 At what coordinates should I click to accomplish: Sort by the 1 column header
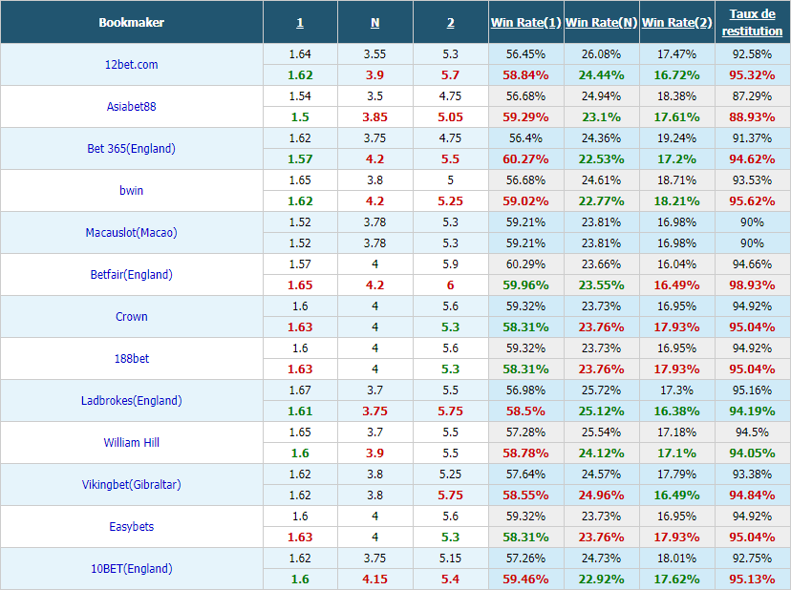[300, 23]
